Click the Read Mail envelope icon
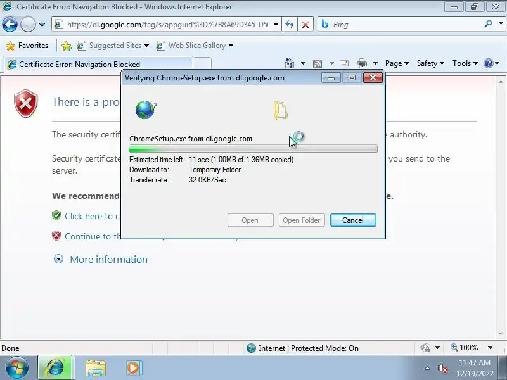Viewport: 507px width, 380px height. click(x=344, y=63)
